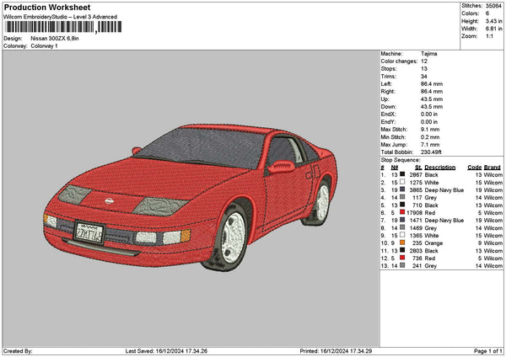Select the grey swatch in stop row 4
506x357 pixels.
tap(402, 197)
